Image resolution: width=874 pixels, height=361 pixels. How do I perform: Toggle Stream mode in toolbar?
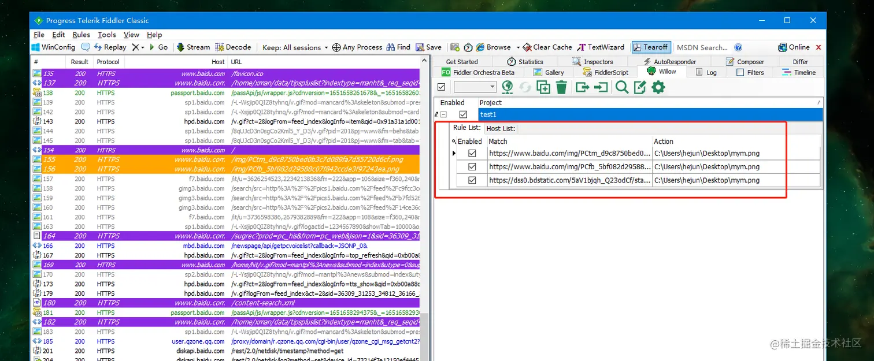pos(193,47)
